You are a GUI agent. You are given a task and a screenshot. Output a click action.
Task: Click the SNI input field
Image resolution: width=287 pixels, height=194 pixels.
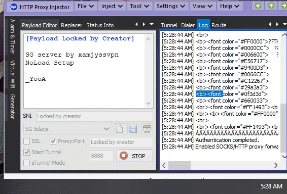[x=94, y=116]
